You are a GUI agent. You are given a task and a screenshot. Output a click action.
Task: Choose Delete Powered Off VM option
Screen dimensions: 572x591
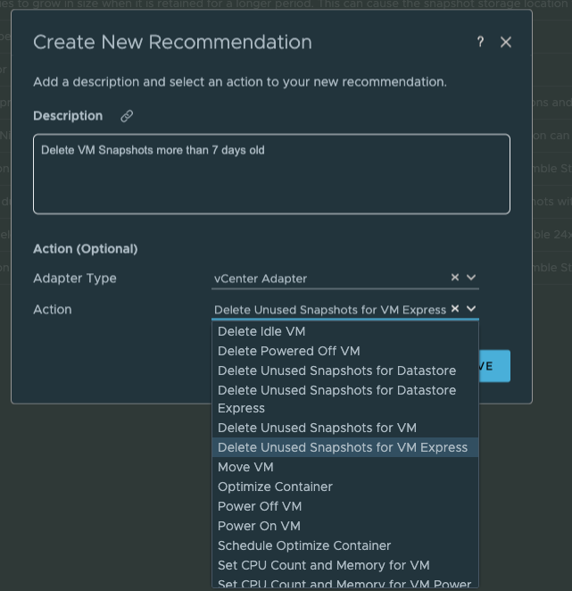[345, 351]
